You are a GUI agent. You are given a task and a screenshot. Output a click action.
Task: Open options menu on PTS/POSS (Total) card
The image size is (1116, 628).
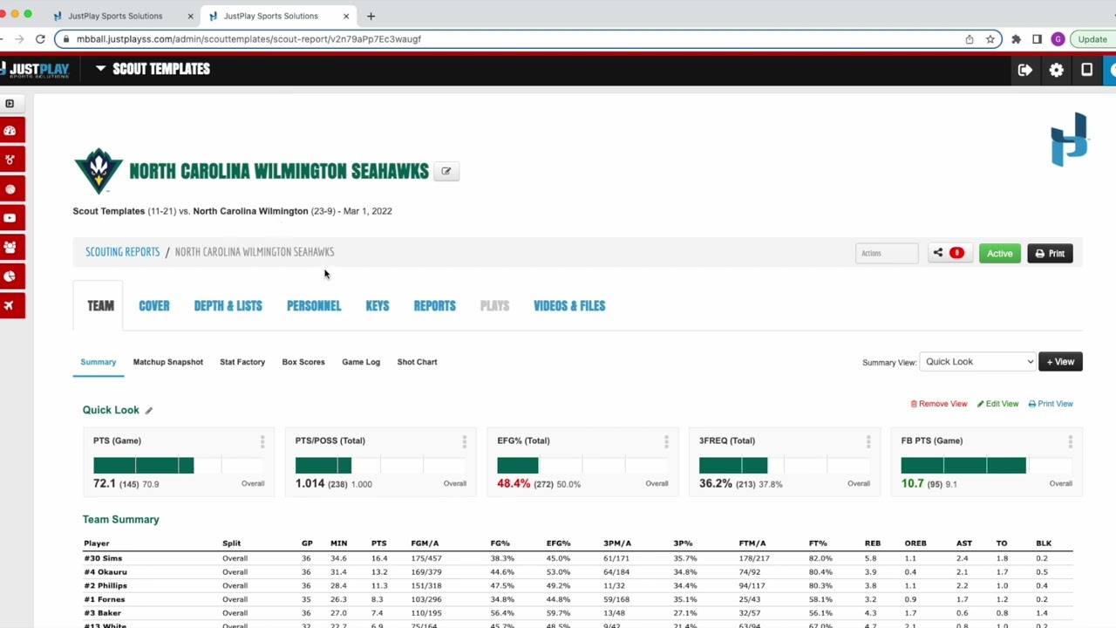(464, 441)
